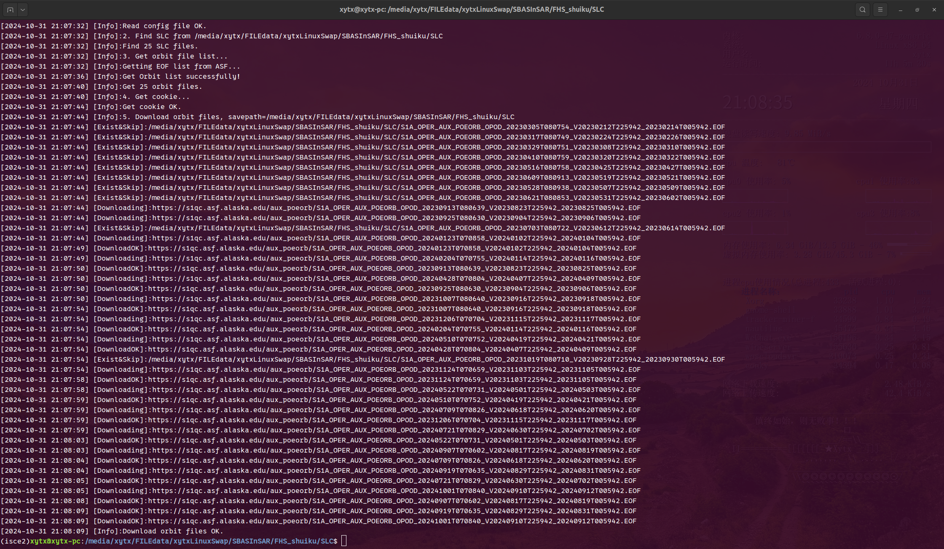Open DownloadOK URL for 20240907T070602 EOF
This screenshot has height=549, width=944.
click(392, 501)
